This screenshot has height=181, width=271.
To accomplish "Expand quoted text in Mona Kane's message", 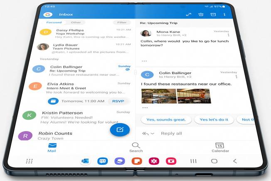I will [x=144, y=61].
